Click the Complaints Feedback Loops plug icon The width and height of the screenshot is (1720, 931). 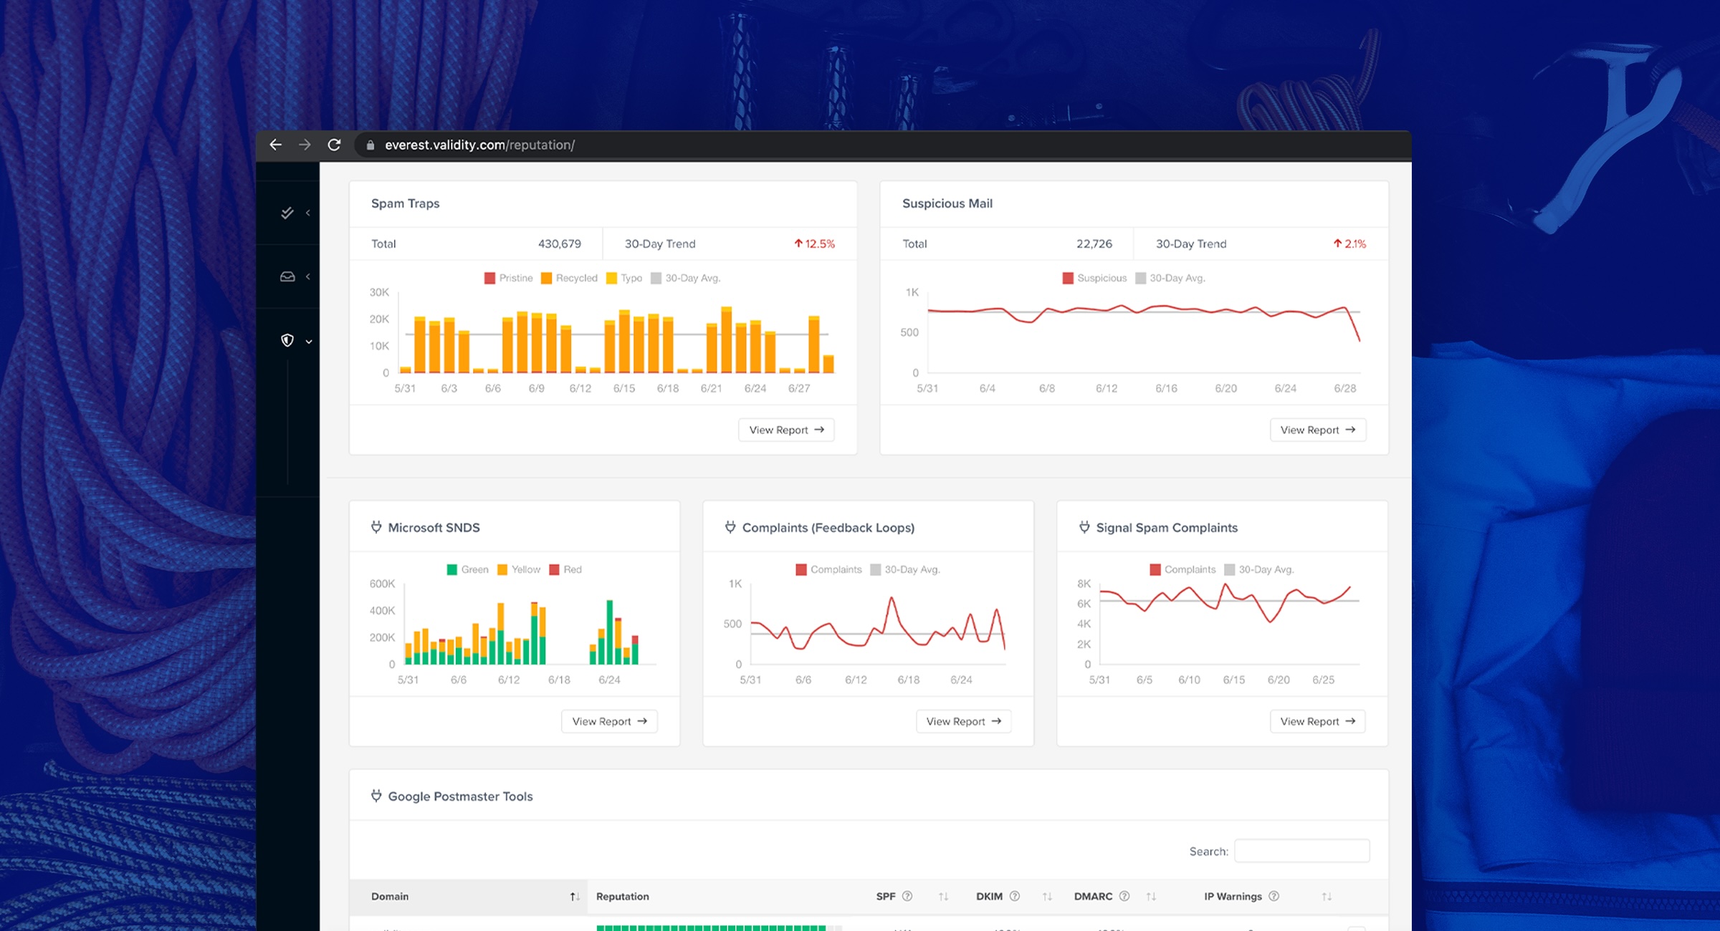(730, 527)
